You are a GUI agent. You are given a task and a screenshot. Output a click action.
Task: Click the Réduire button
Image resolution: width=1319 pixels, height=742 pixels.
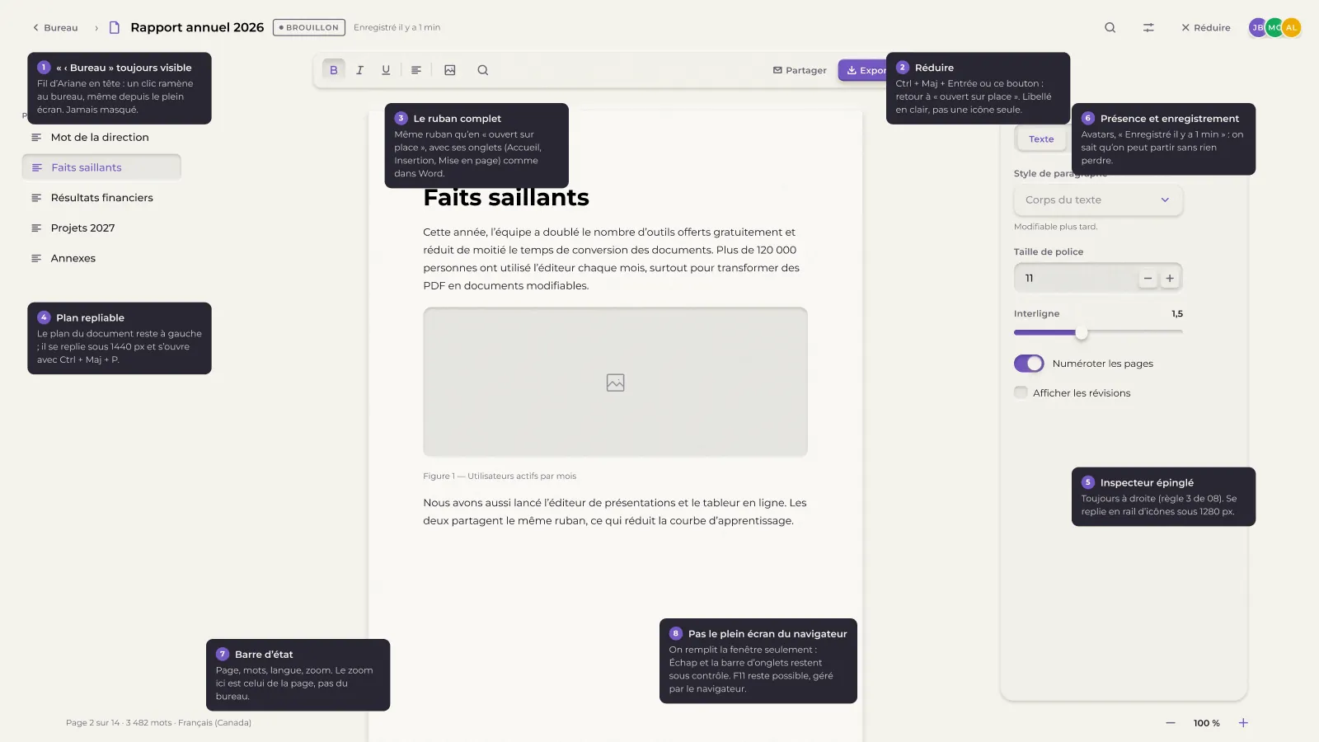click(x=1206, y=27)
